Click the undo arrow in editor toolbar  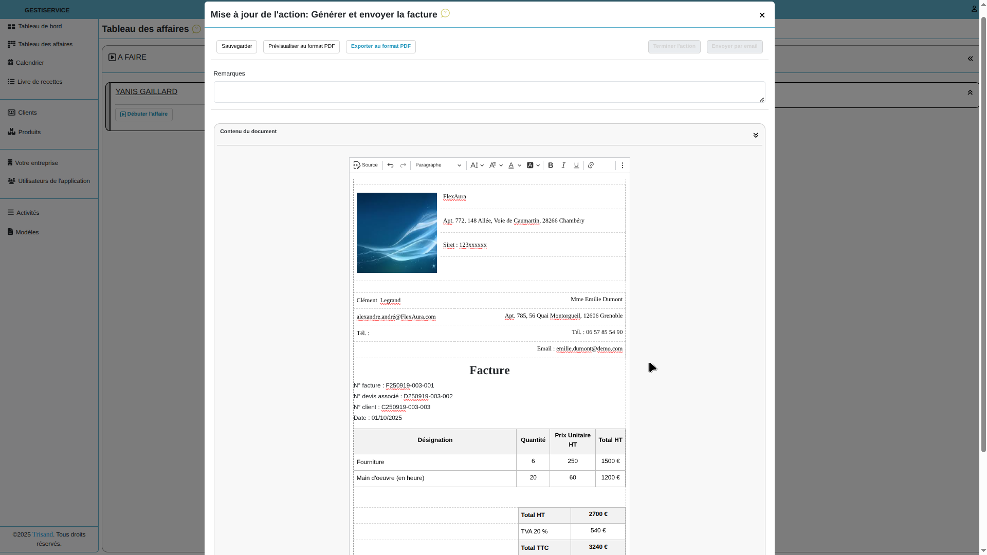tap(390, 165)
